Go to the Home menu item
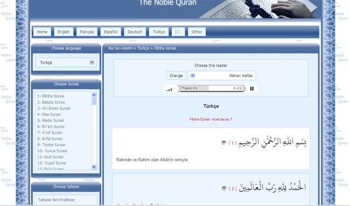 pos(42,32)
